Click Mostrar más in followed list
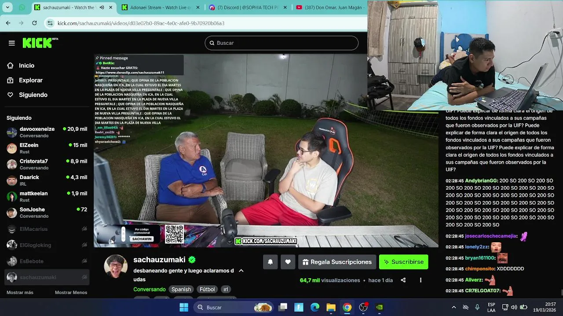Viewport: 563px width, 316px height. [20, 292]
